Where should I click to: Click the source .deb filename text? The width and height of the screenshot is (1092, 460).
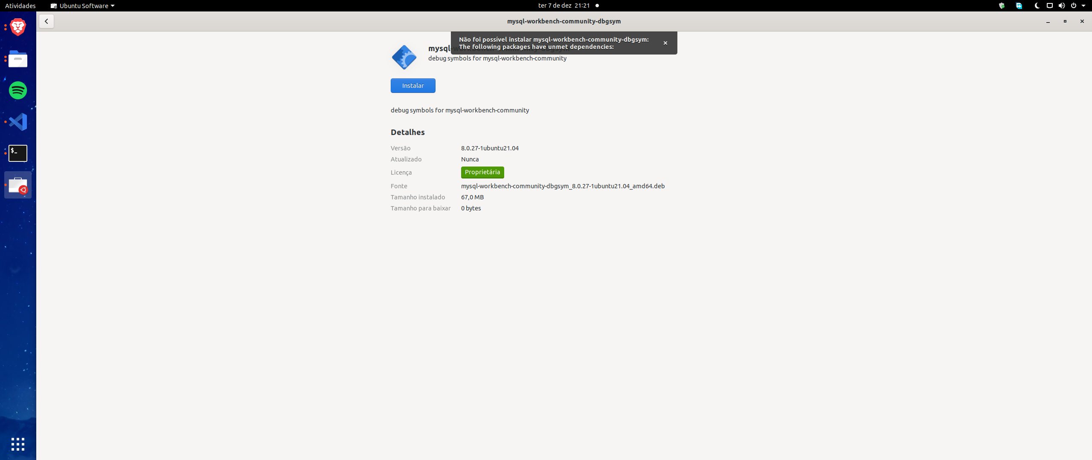click(x=563, y=186)
